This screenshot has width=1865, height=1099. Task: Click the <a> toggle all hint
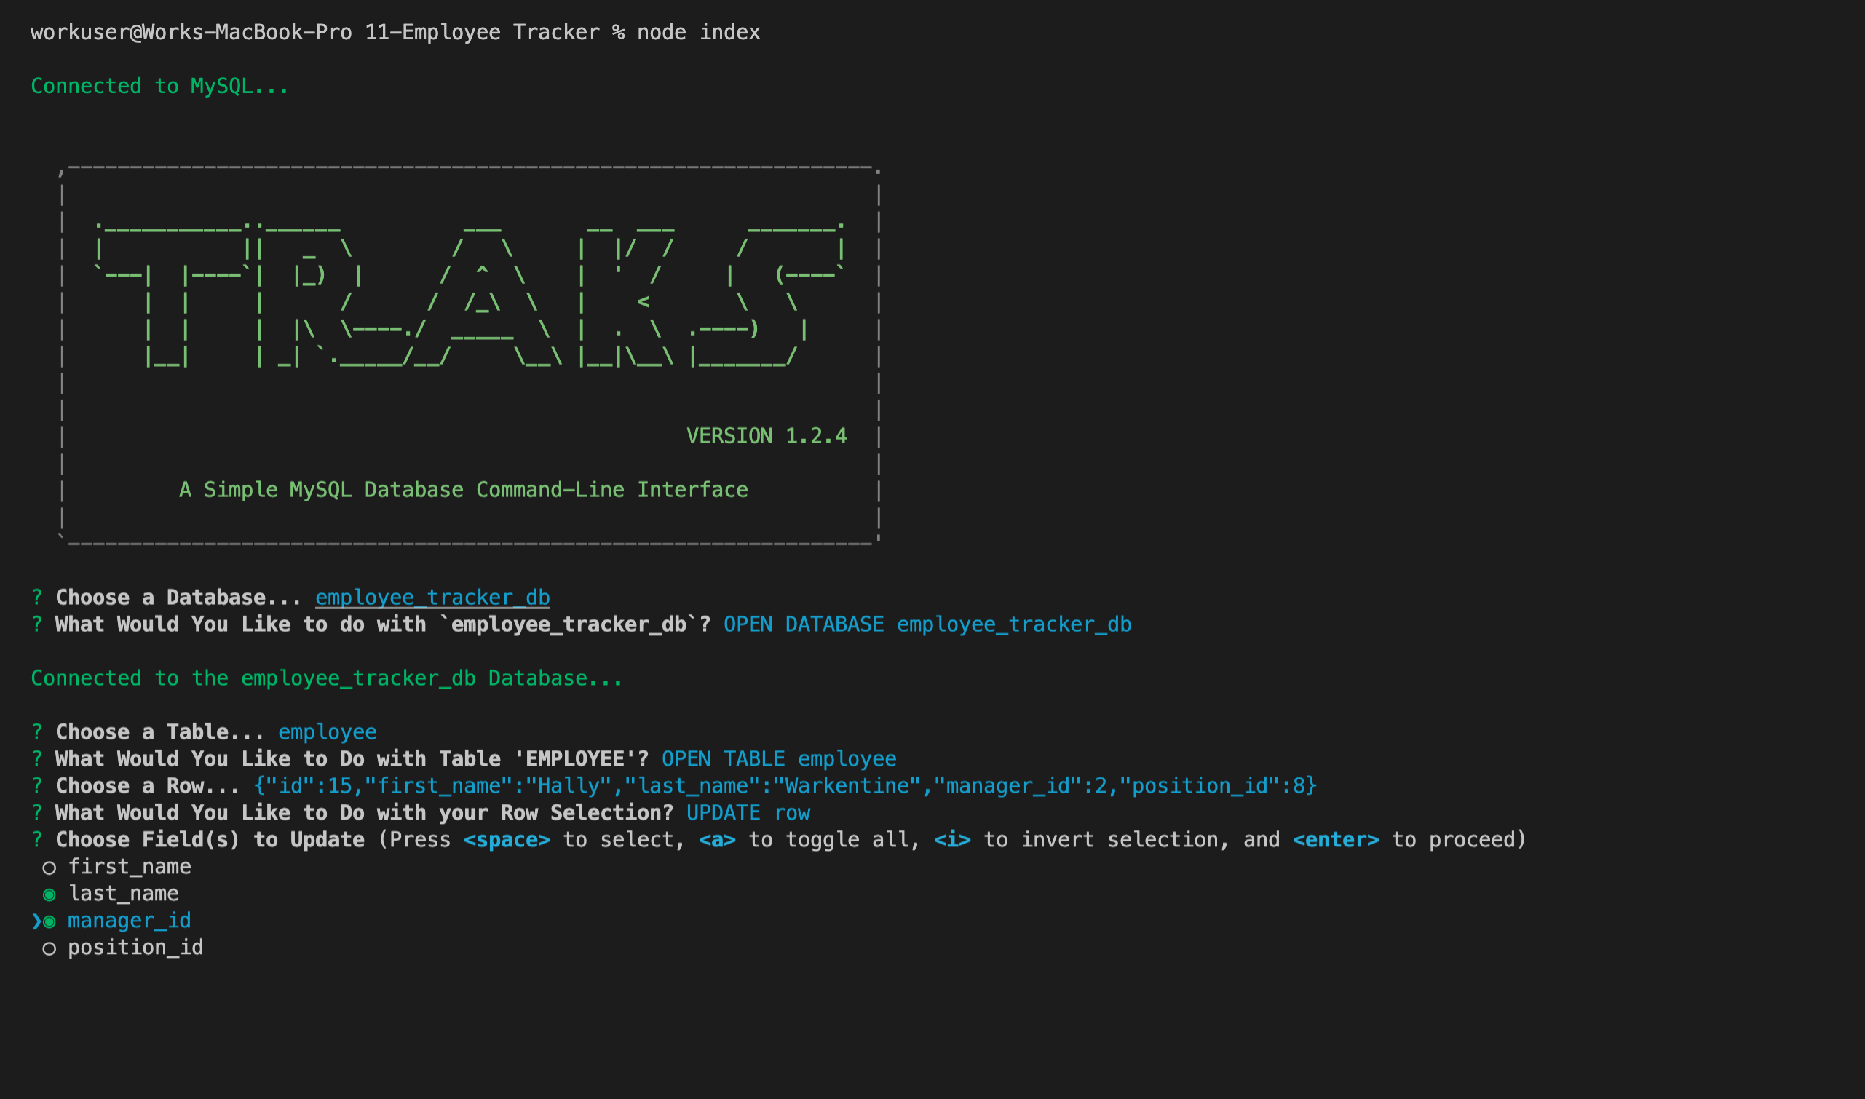[x=717, y=840]
